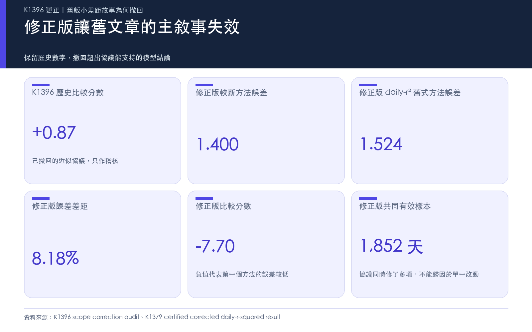Click the breadcrumb text K1396 更正｜舊版小差距故事為何撤回

[x=83, y=10]
